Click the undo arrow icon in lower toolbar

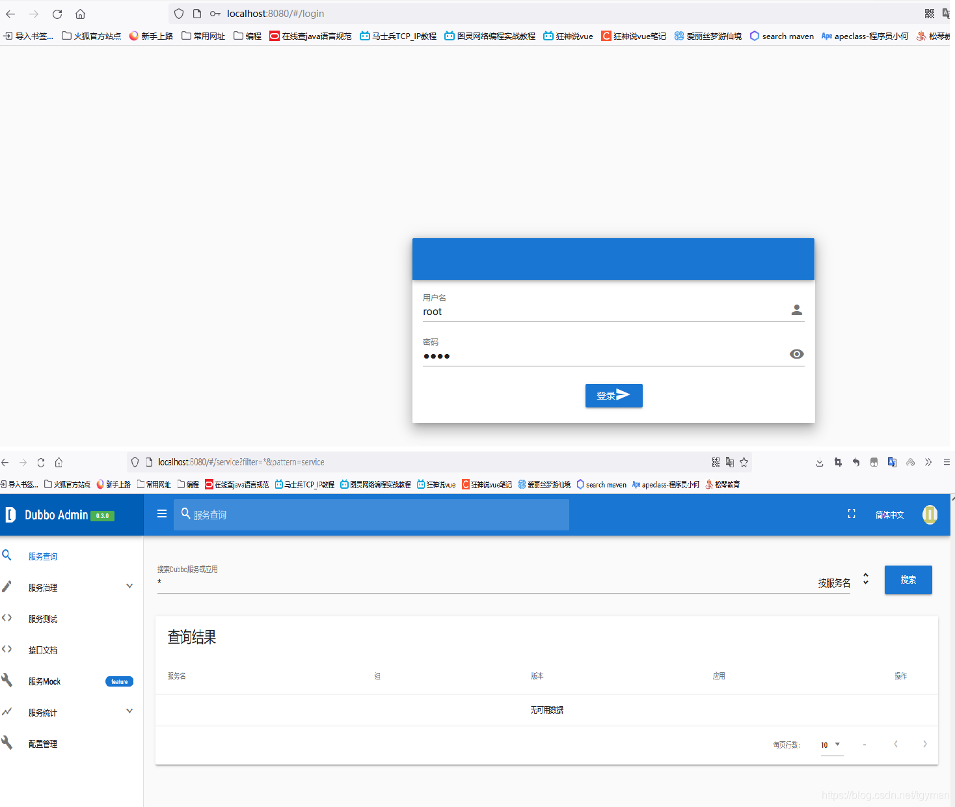click(856, 462)
